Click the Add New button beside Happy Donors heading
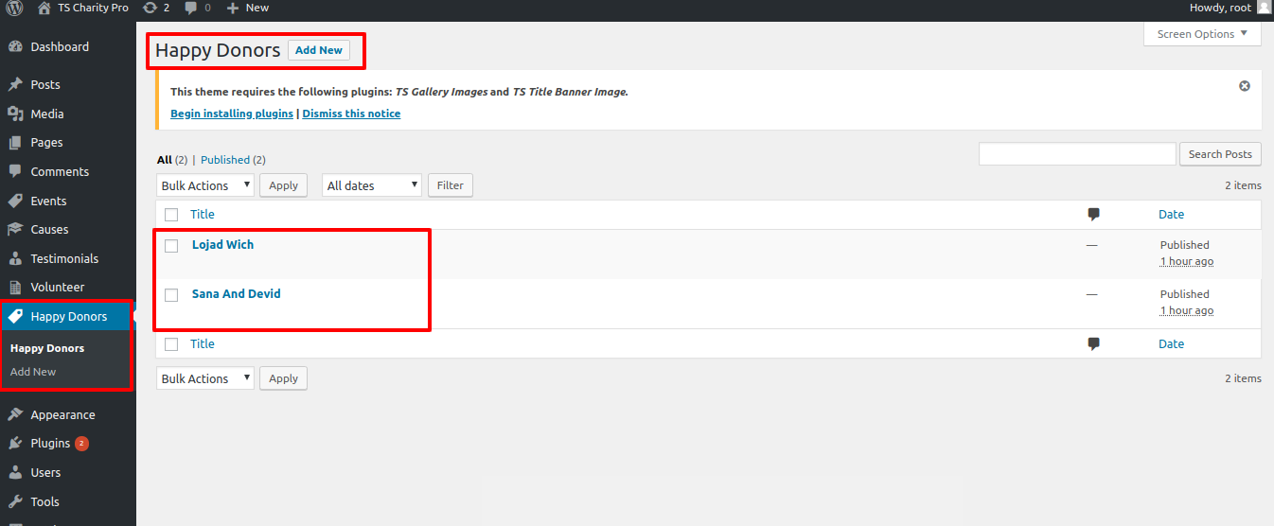The height and width of the screenshot is (526, 1274). 319,50
